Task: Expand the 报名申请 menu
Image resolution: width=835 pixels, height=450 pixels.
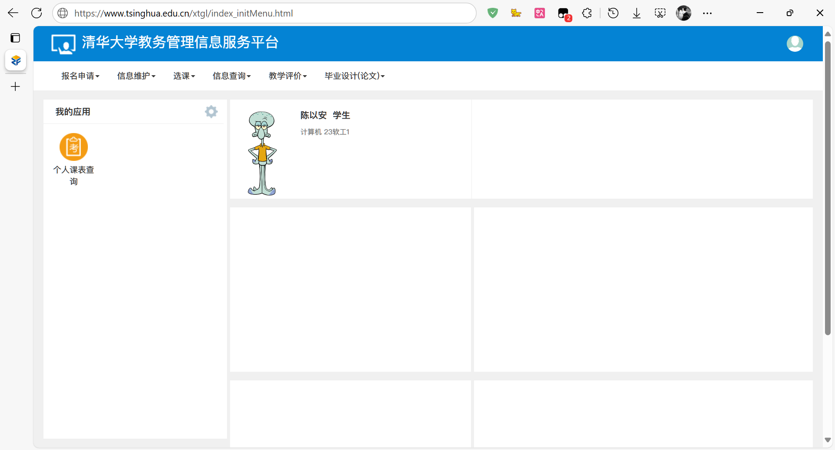Action: (80, 76)
